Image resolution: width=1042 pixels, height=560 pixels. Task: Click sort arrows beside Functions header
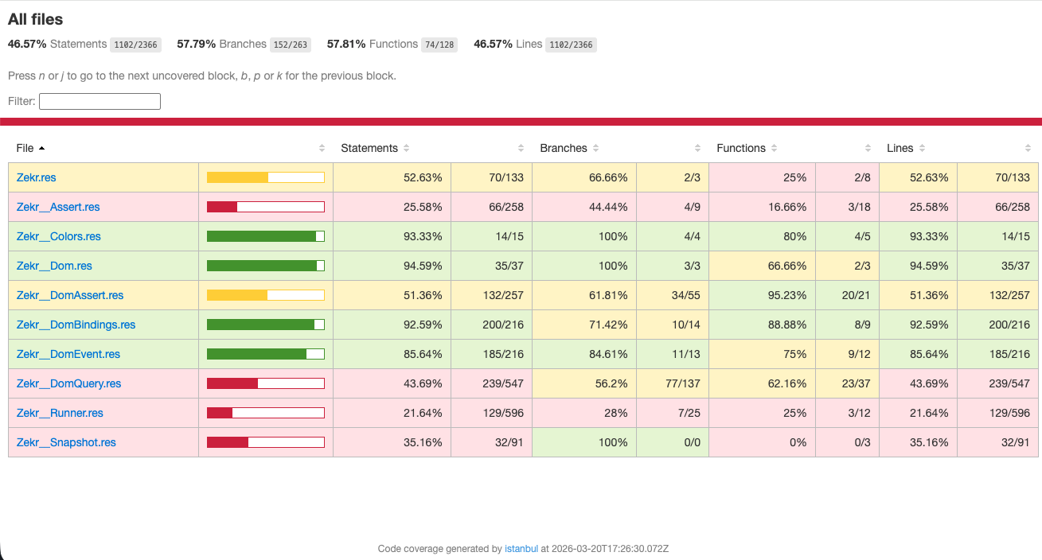coord(774,149)
